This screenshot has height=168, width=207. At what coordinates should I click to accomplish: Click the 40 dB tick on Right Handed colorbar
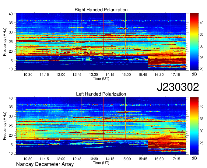pyautogui.click(x=202, y=23)
